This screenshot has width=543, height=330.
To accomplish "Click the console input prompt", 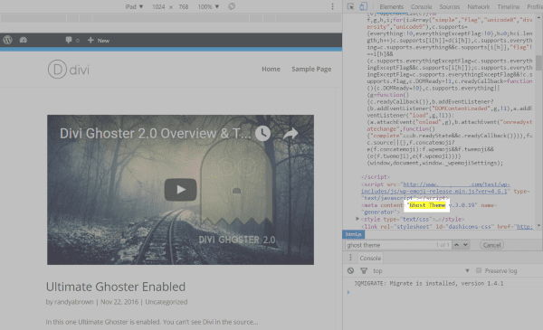I will click(x=443, y=292).
